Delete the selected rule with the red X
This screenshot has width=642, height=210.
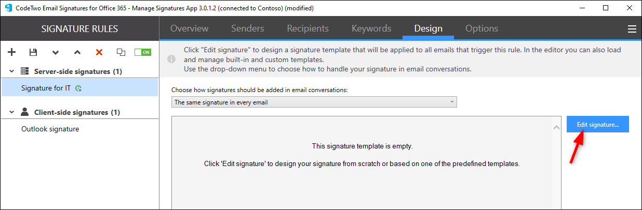pyautogui.click(x=99, y=52)
